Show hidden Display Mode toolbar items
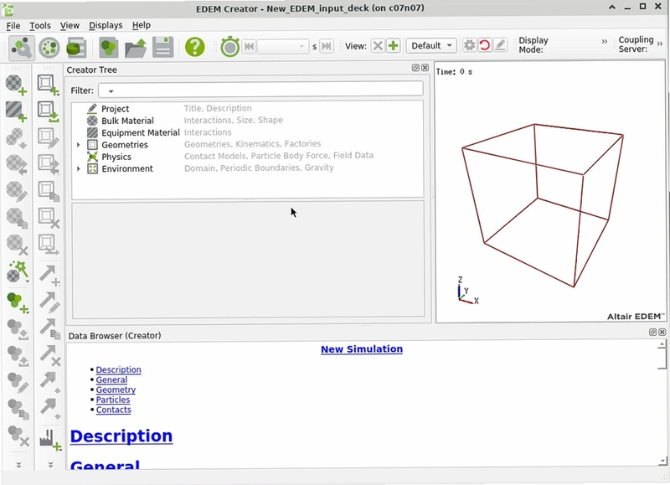The width and height of the screenshot is (670, 485). click(604, 41)
